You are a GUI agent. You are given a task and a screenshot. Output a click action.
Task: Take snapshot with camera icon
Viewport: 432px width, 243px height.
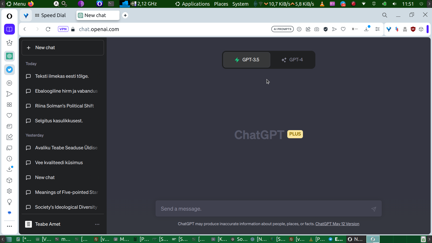point(317,29)
